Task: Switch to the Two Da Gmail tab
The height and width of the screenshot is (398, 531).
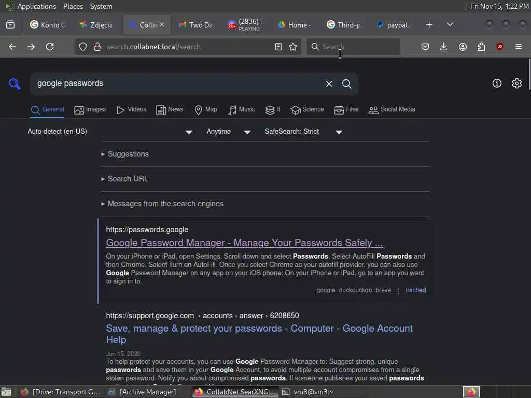Action: [x=195, y=25]
